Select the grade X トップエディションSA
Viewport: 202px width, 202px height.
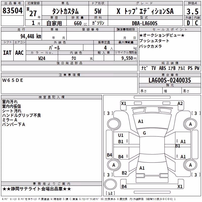pos(145,11)
